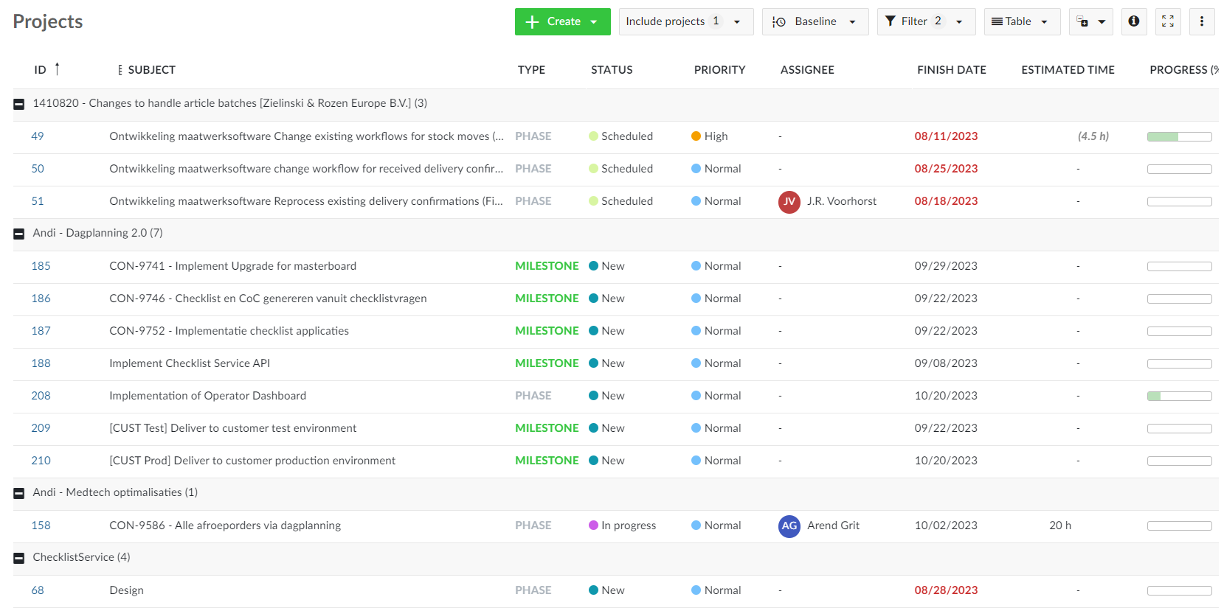This screenshot has height=611, width=1224.
Task: Open the Include projects dropdown
Action: point(685,21)
